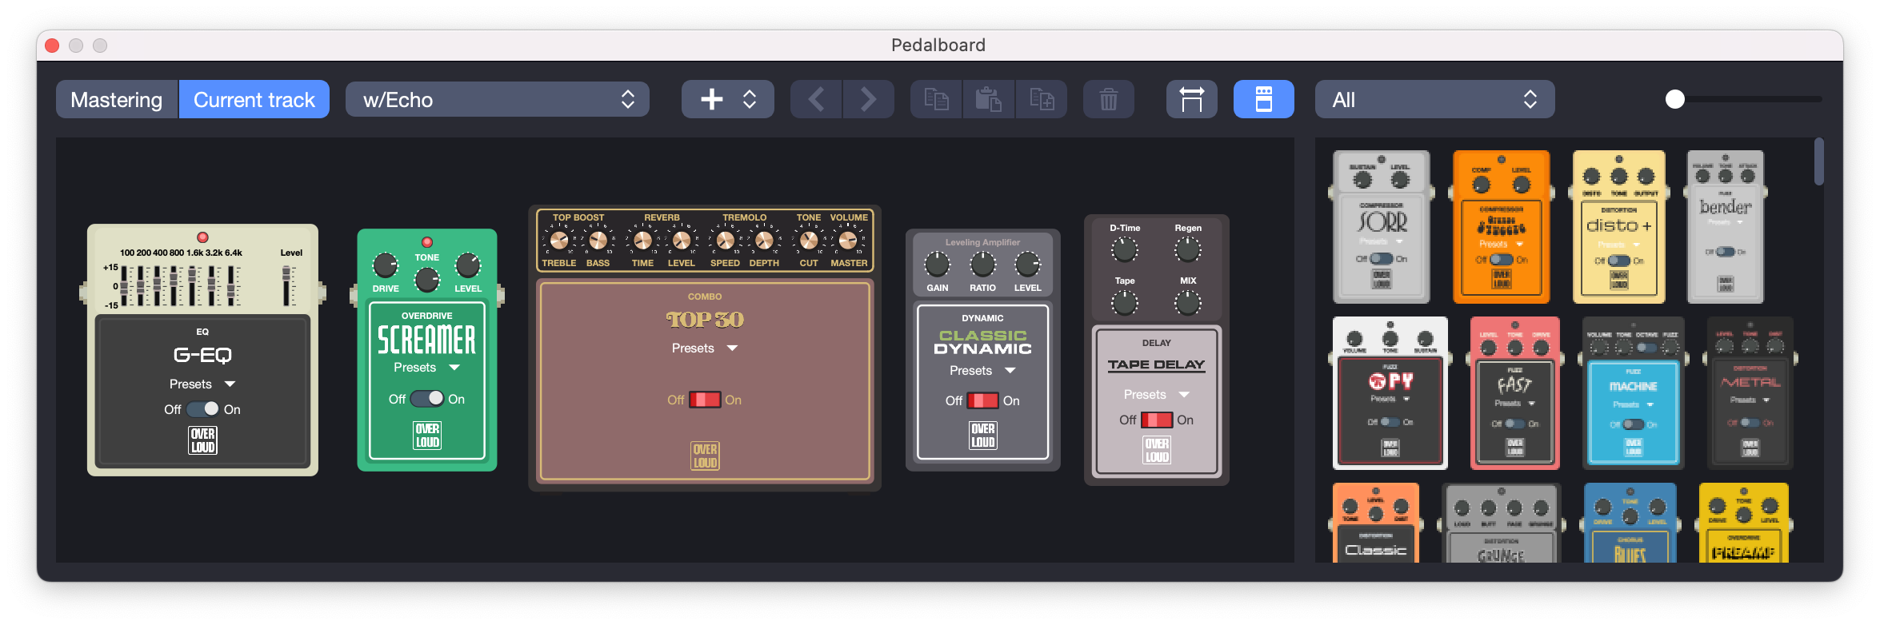Viewport: 1880px width, 625px height.
Task: Toggle the Tape Delay on/off switch
Action: [x=1157, y=420]
